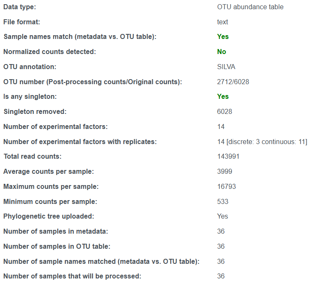
Task: Click the '14 [discrete: 3 continuous: 11]' value
Action: [x=262, y=142]
